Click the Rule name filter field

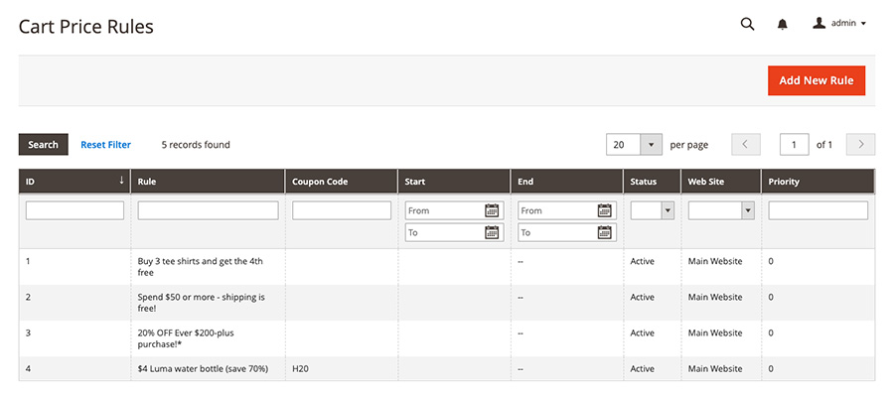tap(208, 210)
